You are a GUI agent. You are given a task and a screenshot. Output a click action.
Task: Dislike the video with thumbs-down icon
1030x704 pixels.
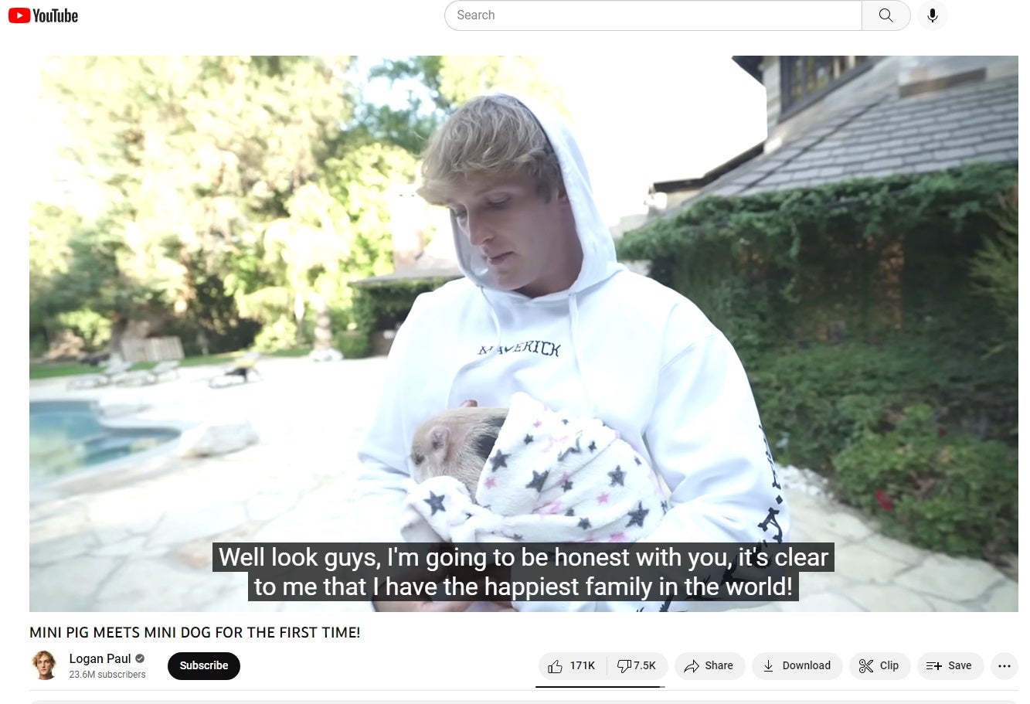(x=624, y=665)
